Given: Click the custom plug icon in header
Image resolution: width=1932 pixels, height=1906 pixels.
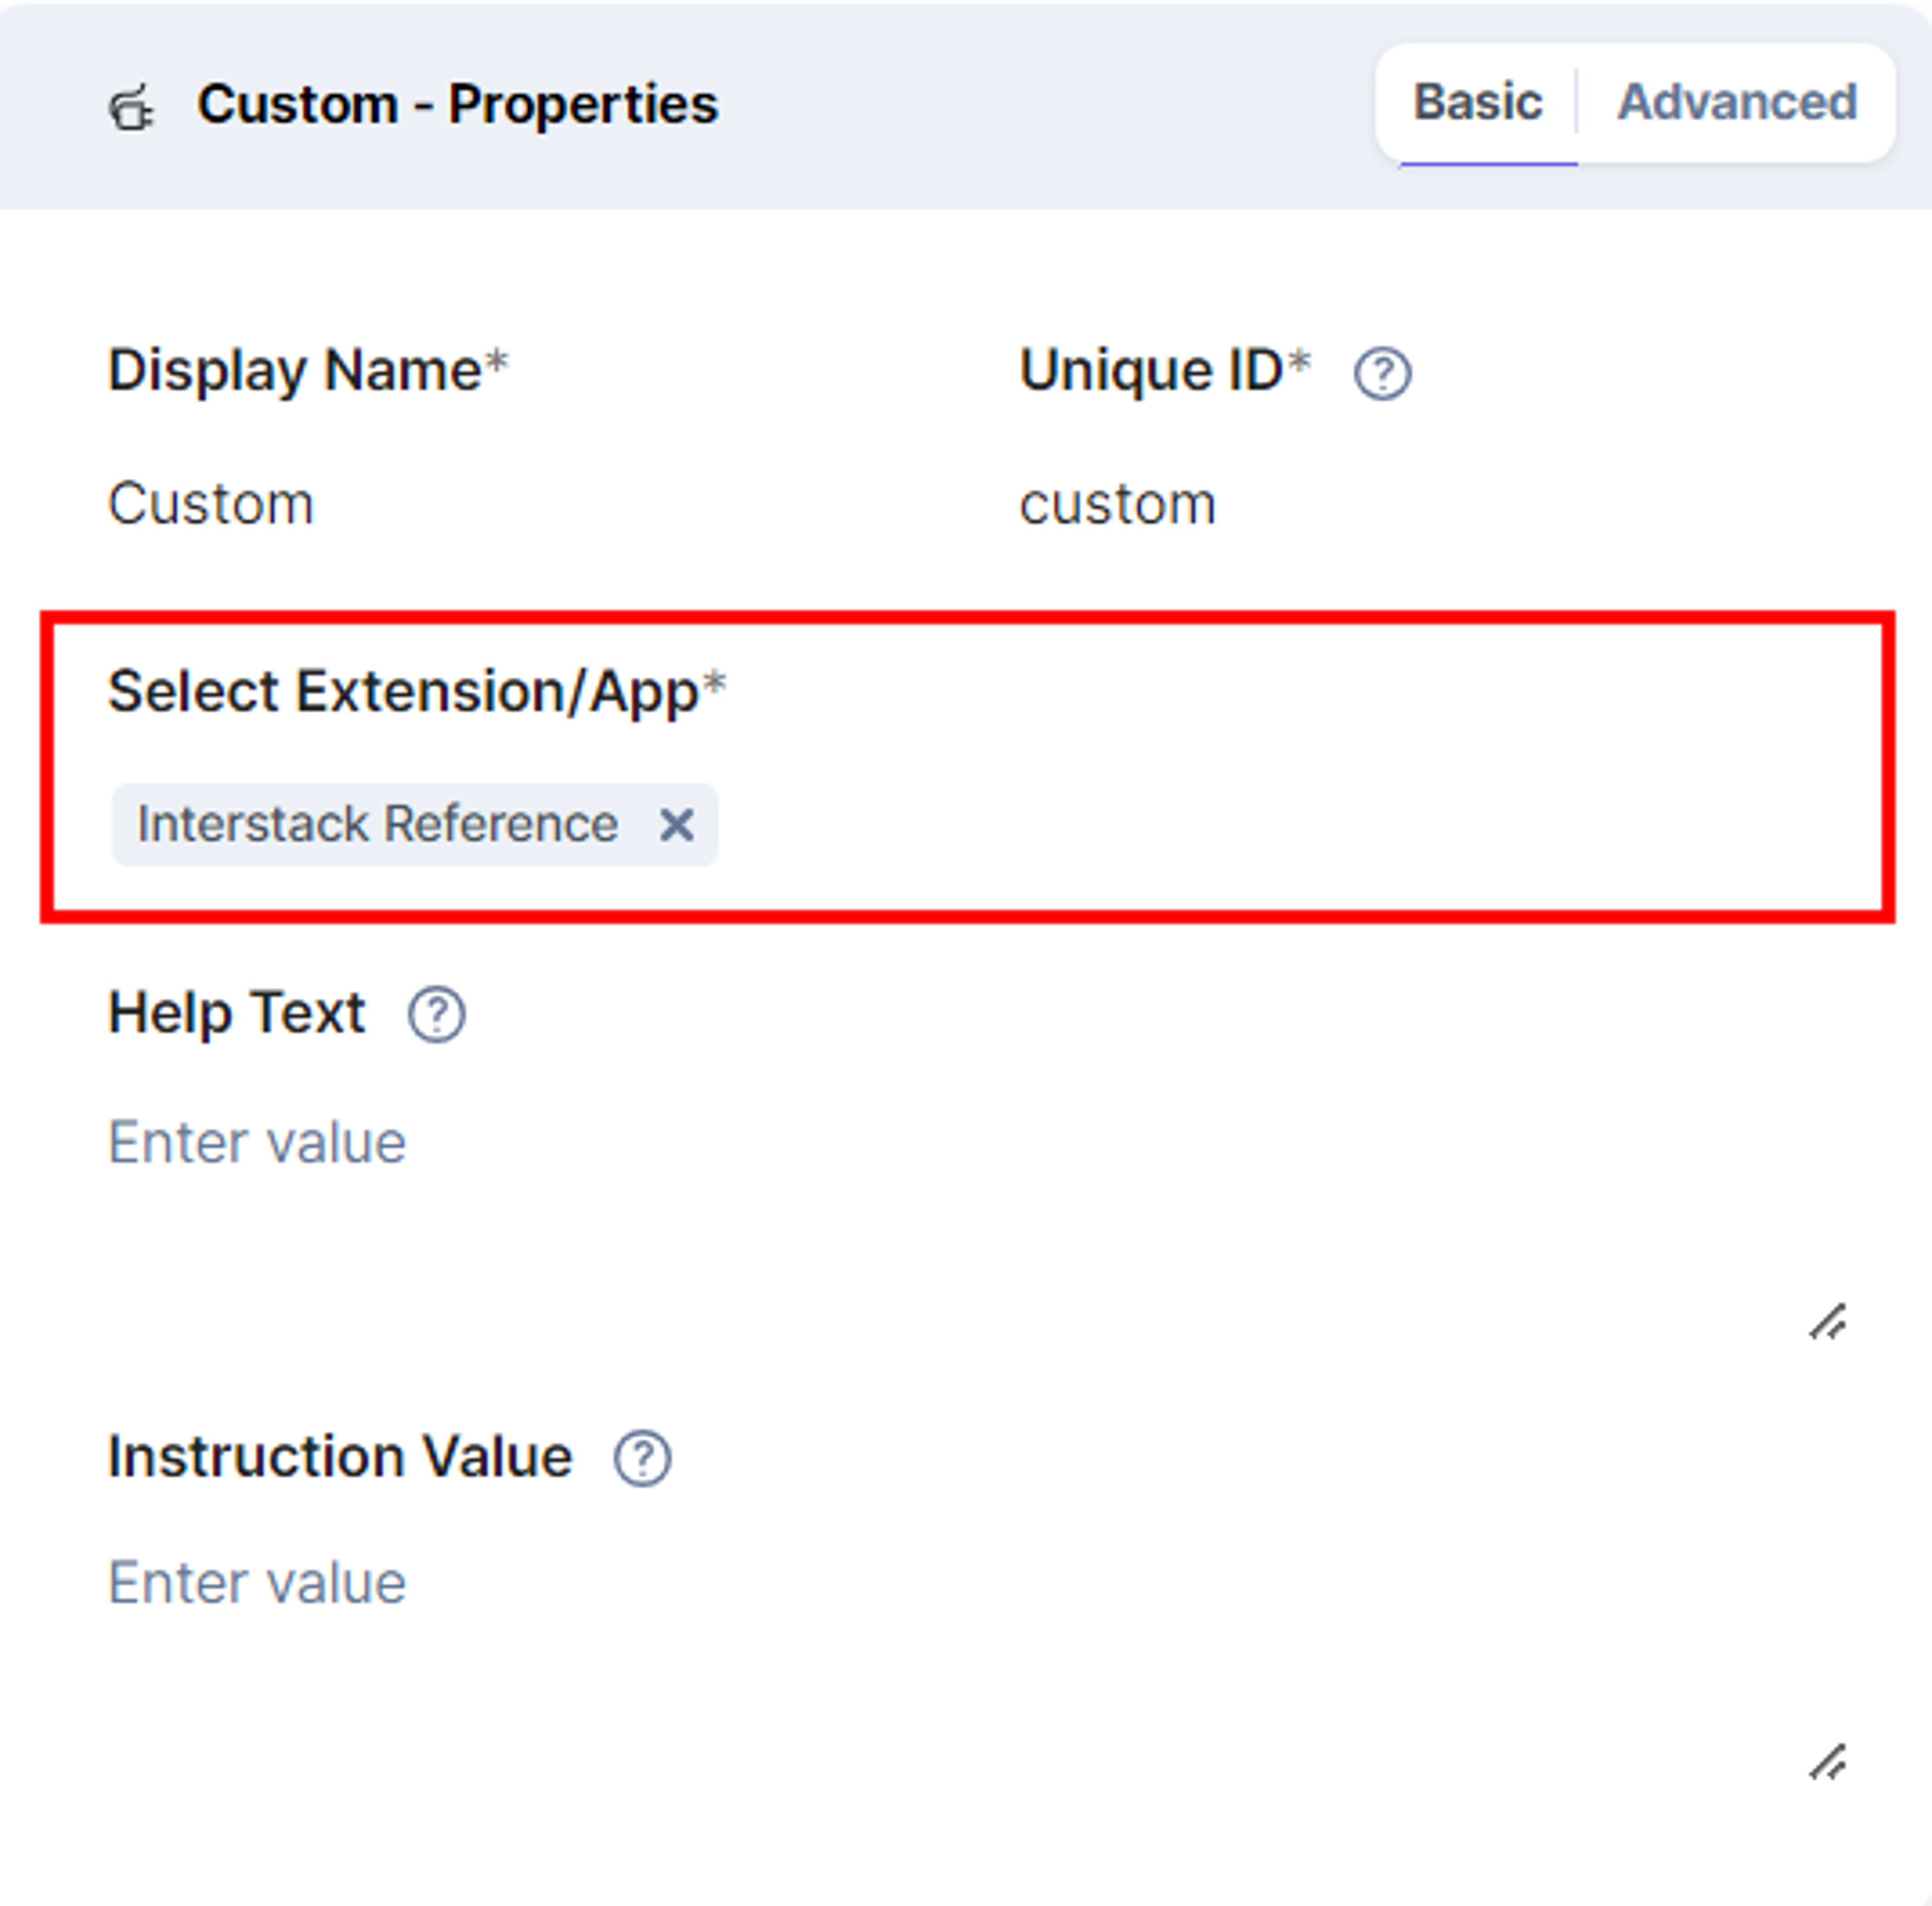Looking at the screenshot, I should (131, 107).
